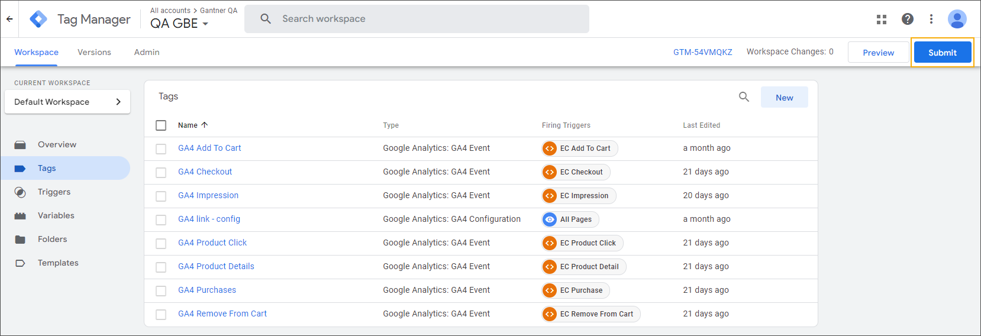Click the New tag button
This screenshot has height=336, width=981.
[785, 98]
